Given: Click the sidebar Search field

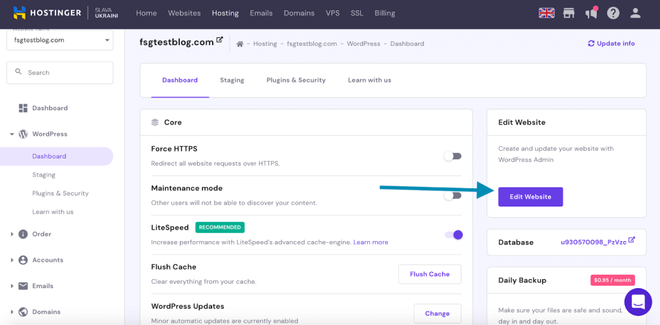Looking at the screenshot, I should click(60, 72).
